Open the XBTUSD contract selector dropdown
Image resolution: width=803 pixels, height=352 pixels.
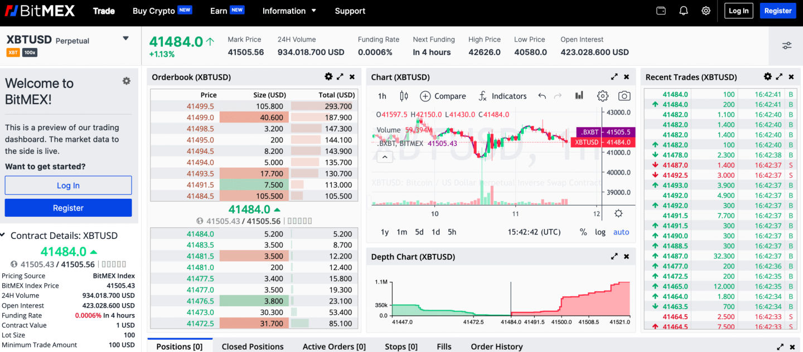tap(126, 38)
